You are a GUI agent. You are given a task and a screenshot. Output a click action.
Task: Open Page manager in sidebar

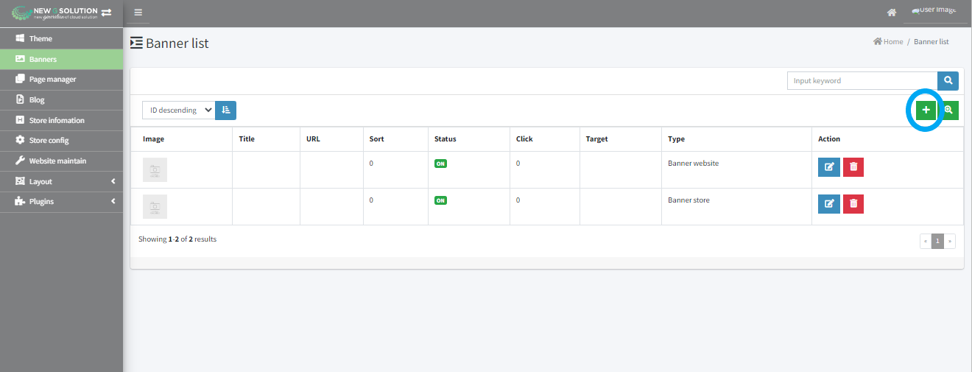[52, 79]
